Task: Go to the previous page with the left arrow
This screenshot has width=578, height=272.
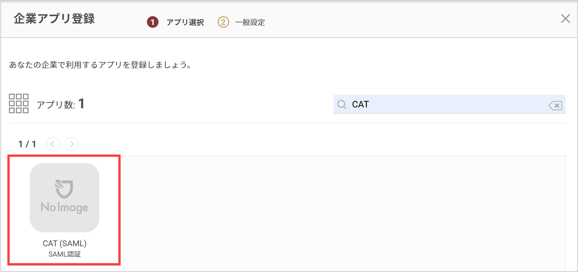Action: pos(53,144)
